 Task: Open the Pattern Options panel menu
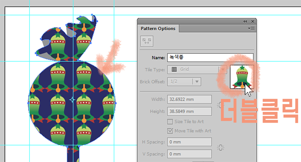251,28
